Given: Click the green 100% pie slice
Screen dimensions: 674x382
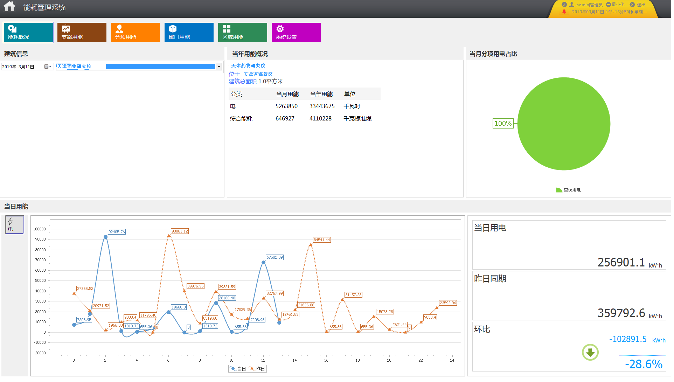Looking at the screenshot, I should tap(564, 124).
